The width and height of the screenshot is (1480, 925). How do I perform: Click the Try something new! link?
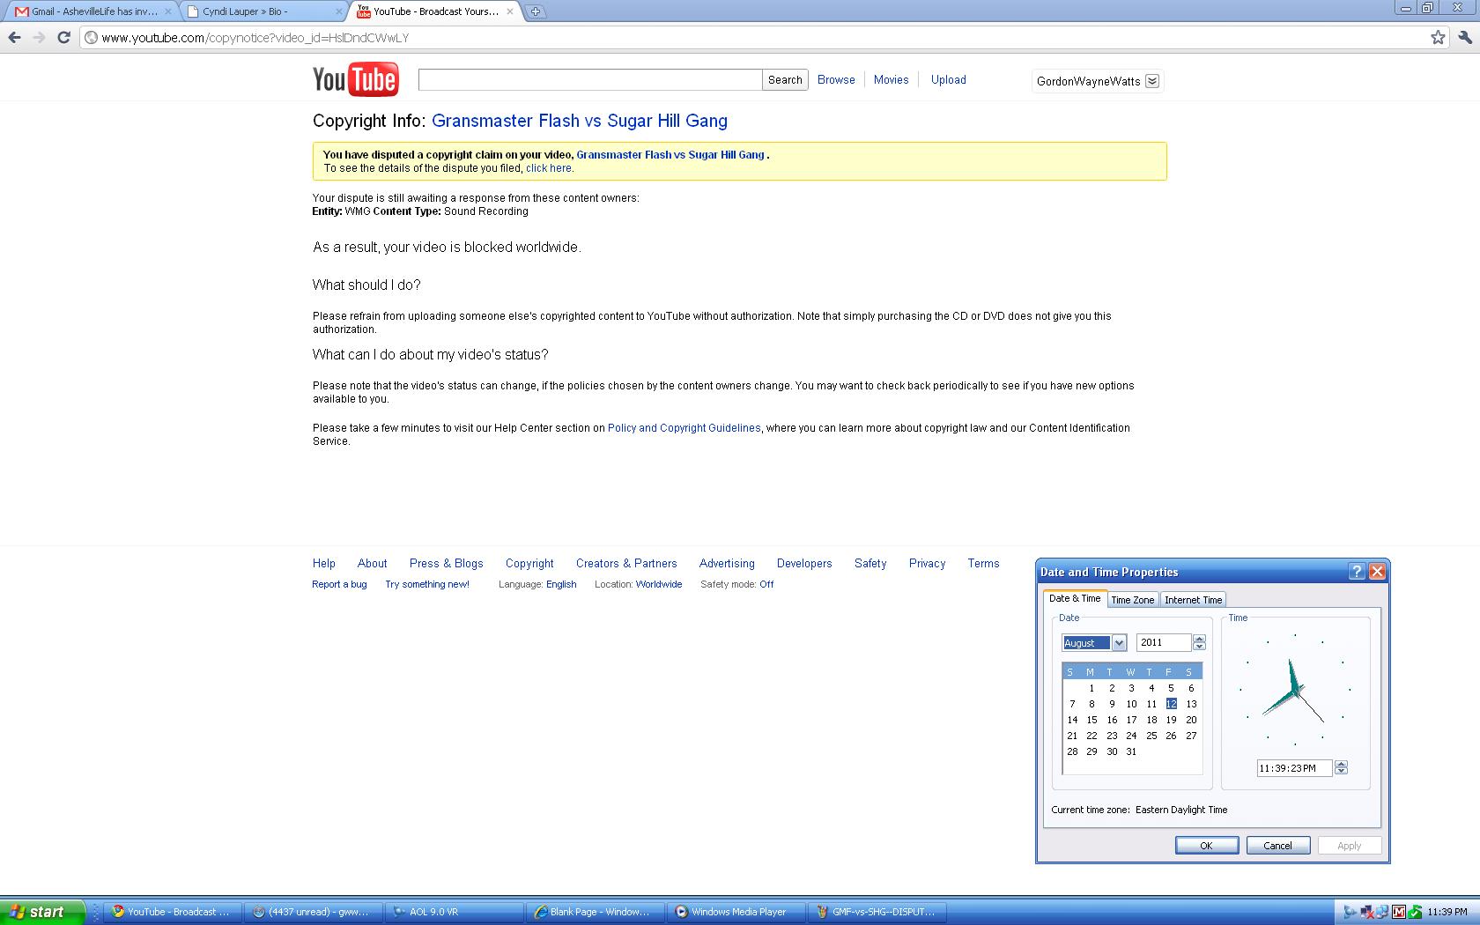(x=427, y=584)
